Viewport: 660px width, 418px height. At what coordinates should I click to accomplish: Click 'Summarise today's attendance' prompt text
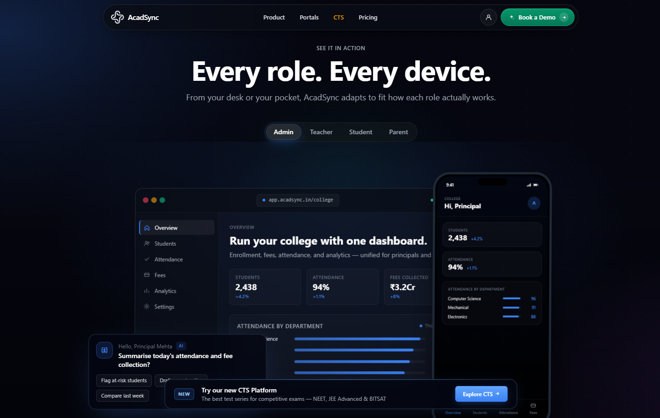point(176,360)
